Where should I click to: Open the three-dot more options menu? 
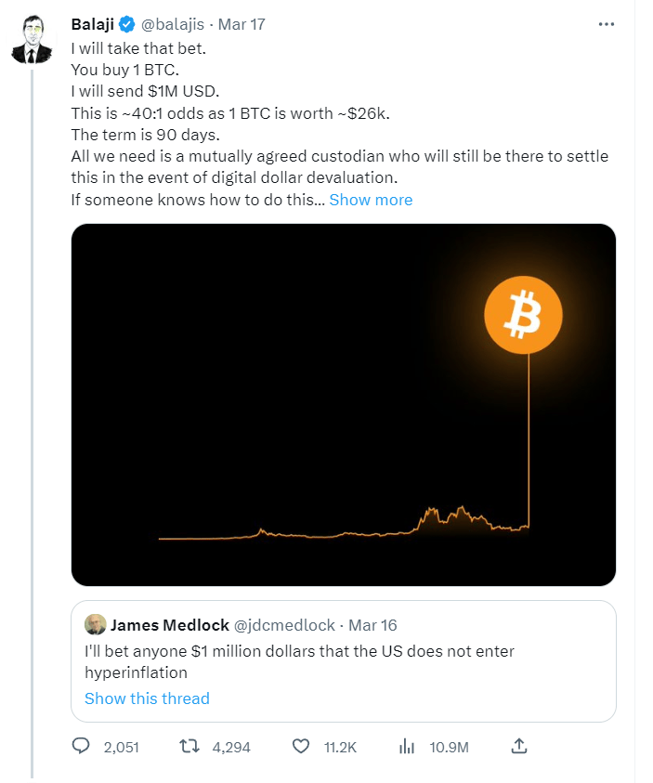(x=607, y=23)
